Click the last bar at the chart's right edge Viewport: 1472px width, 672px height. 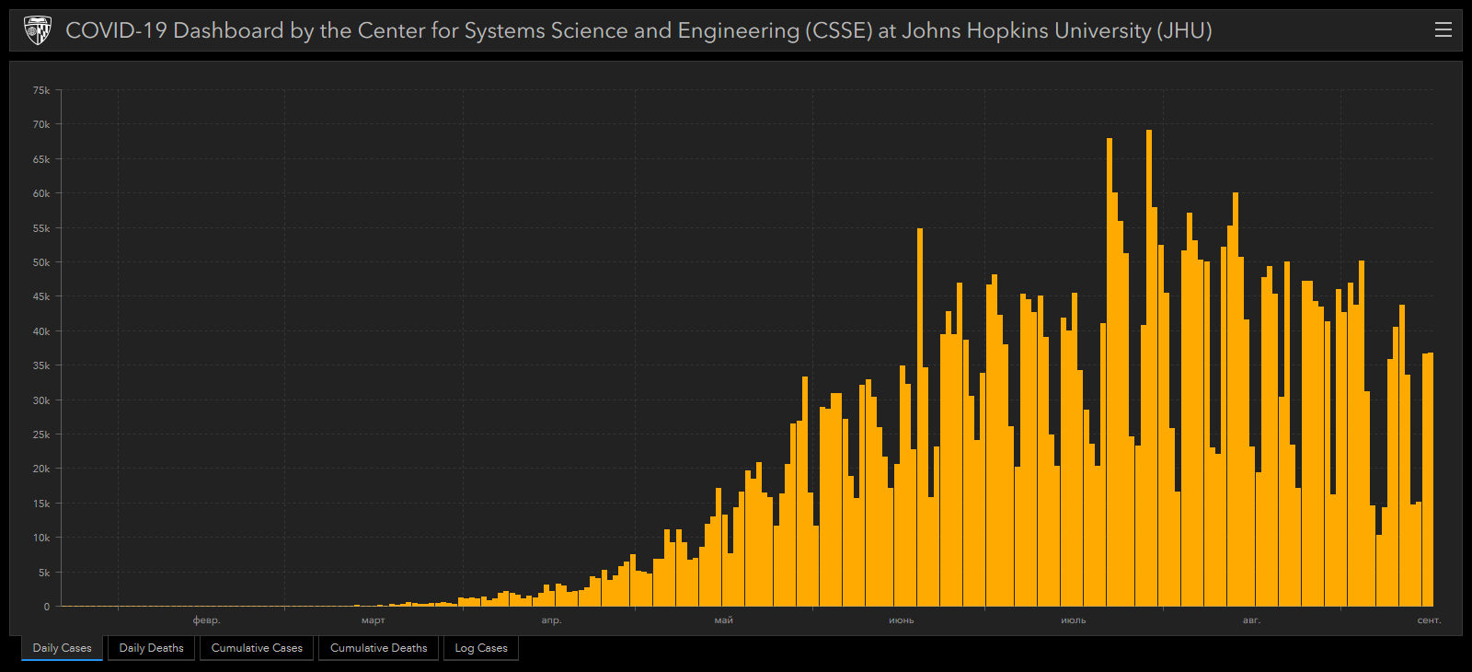tap(1431, 479)
